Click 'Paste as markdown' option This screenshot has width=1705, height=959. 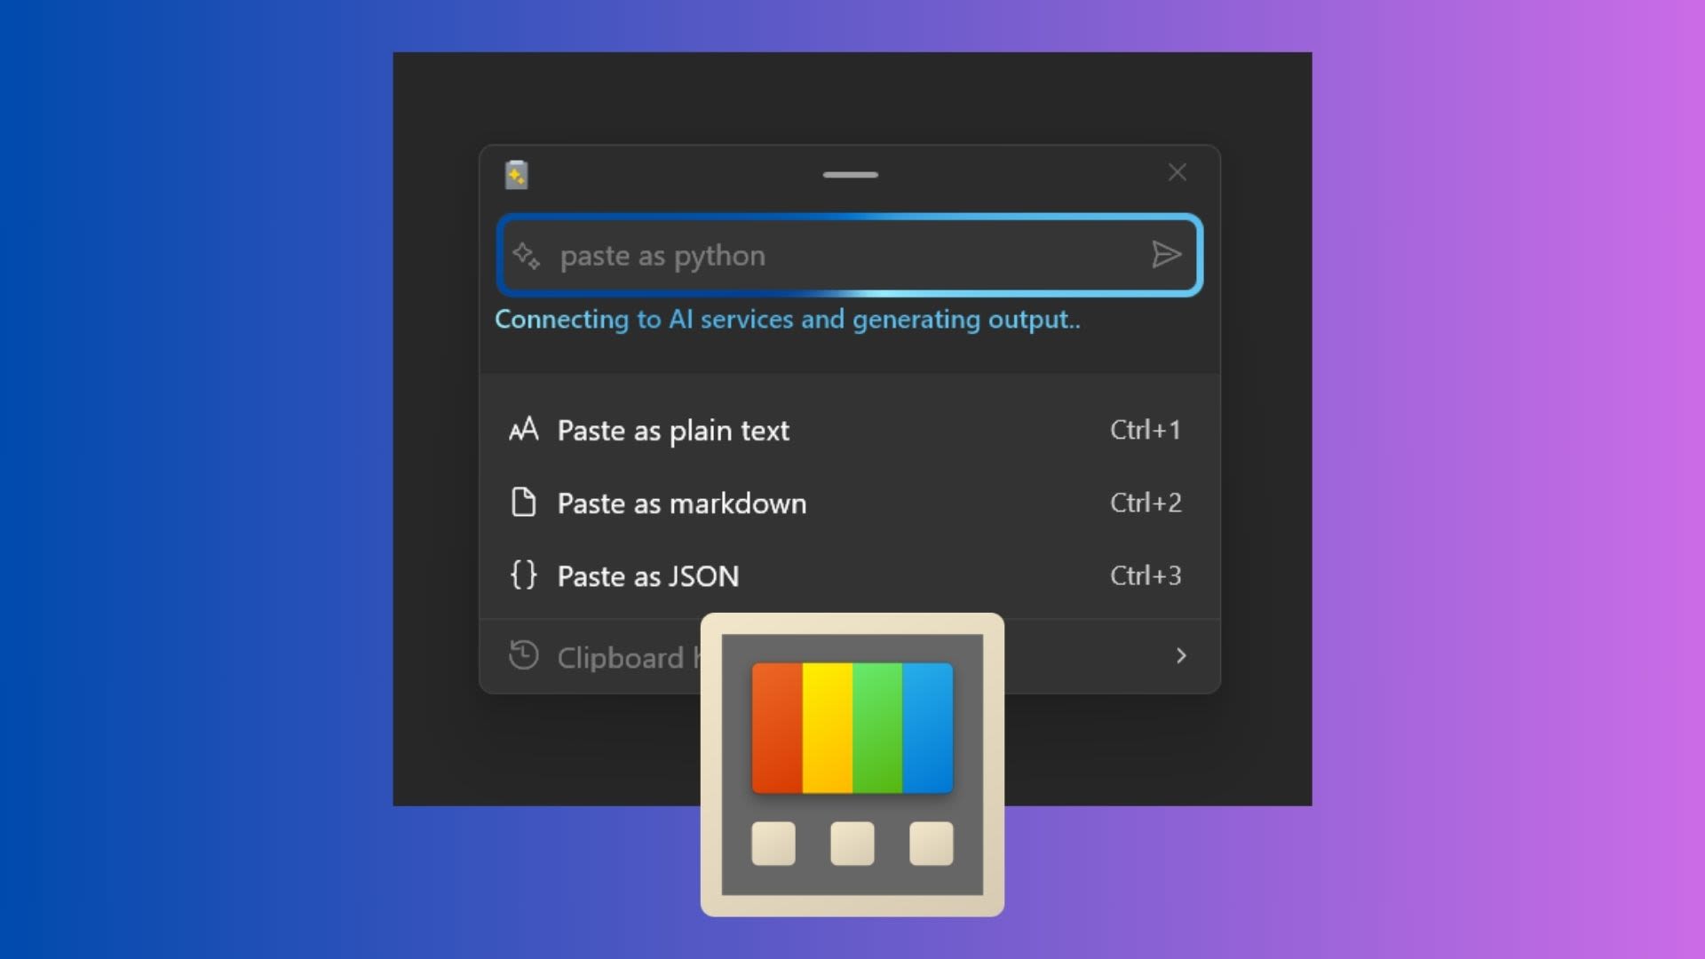click(681, 503)
